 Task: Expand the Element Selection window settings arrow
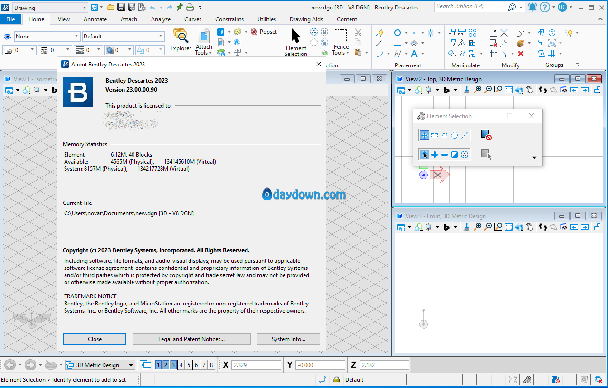pyautogui.click(x=534, y=157)
